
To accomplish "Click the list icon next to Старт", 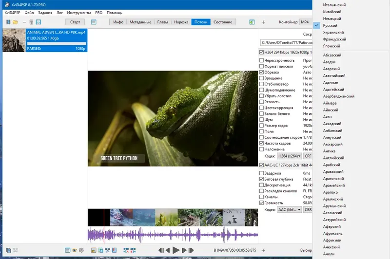I will 94,22.
